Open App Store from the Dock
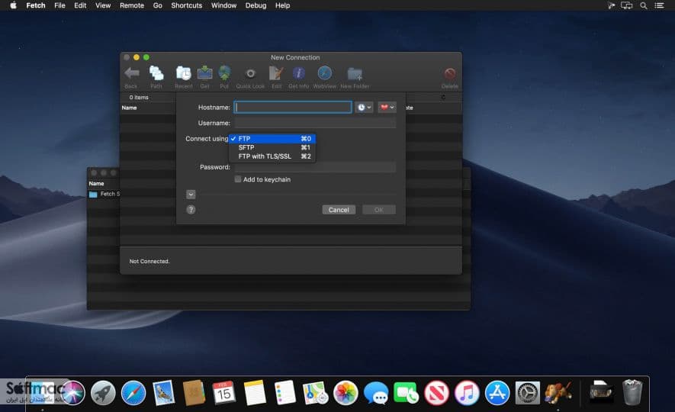The image size is (675, 412). click(x=497, y=393)
